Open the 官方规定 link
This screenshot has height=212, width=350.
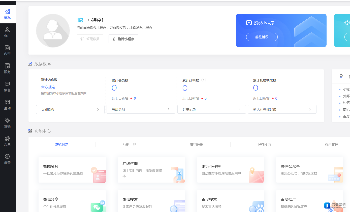(48, 87)
